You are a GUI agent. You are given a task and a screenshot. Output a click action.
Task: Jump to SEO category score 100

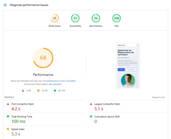(117, 18)
